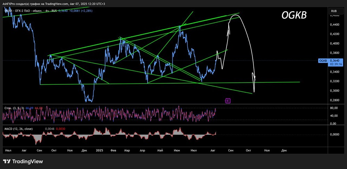Click the 0,3400 price axis label
The height and width of the screenshot is (169, 347).
click(x=335, y=72)
